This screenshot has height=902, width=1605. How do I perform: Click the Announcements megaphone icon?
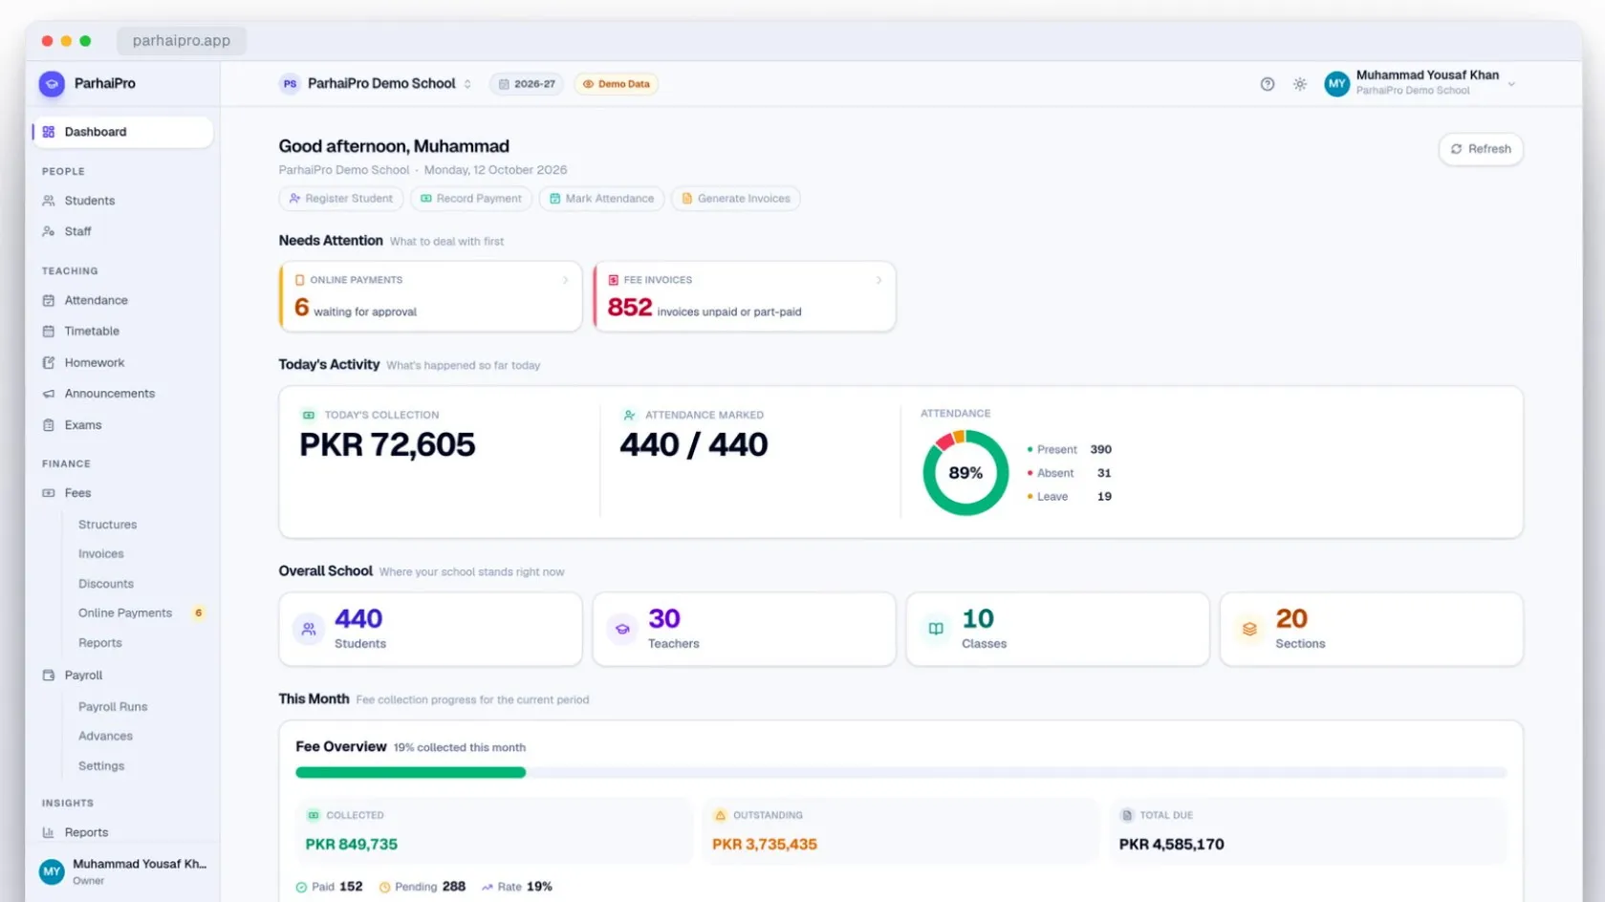(x=49, y=394)
